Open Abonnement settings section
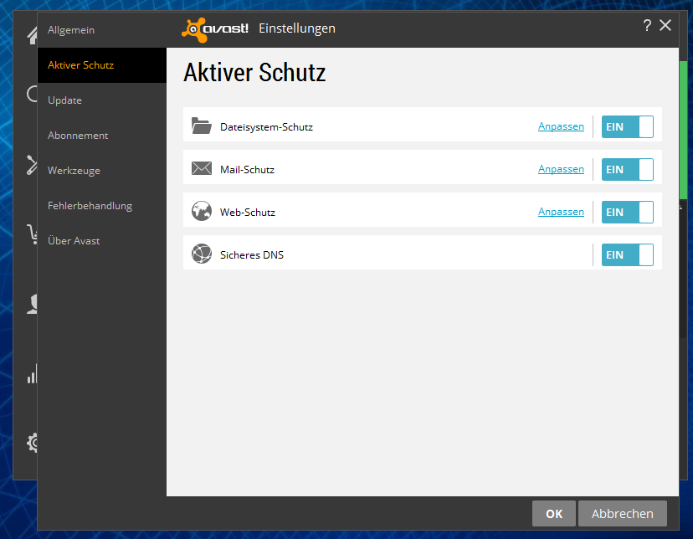The width and height of the screenshot is (693, 539). 102,136
